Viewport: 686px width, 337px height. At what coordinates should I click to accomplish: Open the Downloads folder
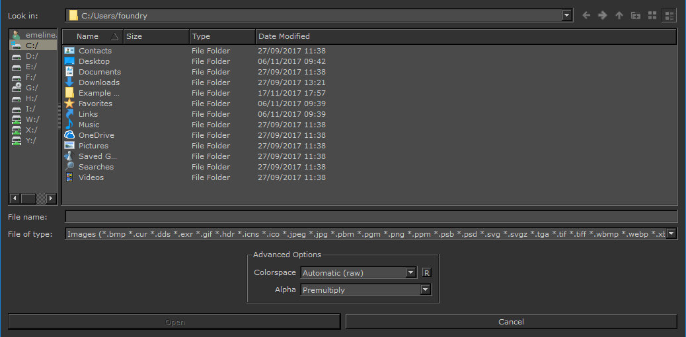[98, 82]
